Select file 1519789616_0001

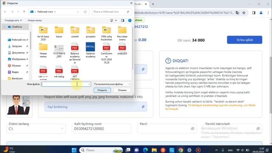[59, 51]
